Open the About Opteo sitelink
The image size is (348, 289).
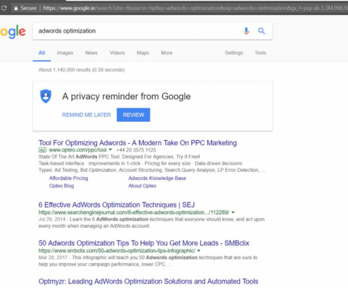click(x=142, y=186)
